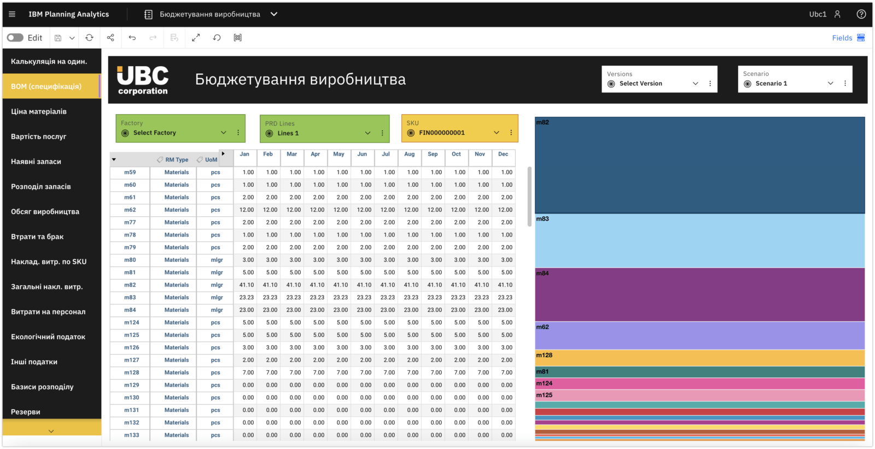Open the Резерви tab
The height and width of the screenshot is (449, 875).
pos(52,412)
